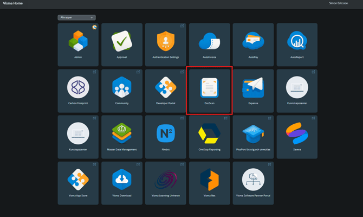Click the external-link icon on Visma Download tile
This screenshot has width=363, height=217.
[139, 164]
